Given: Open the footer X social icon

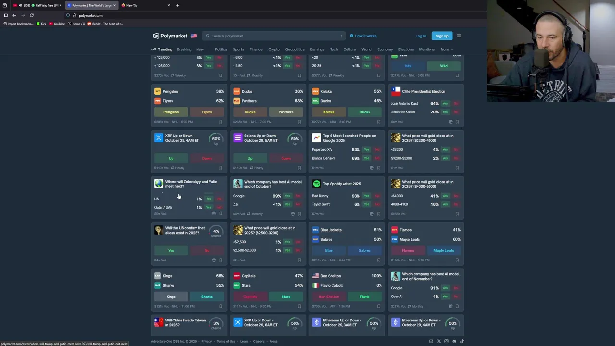Looking at the screenshot, I should coord(439,341).
